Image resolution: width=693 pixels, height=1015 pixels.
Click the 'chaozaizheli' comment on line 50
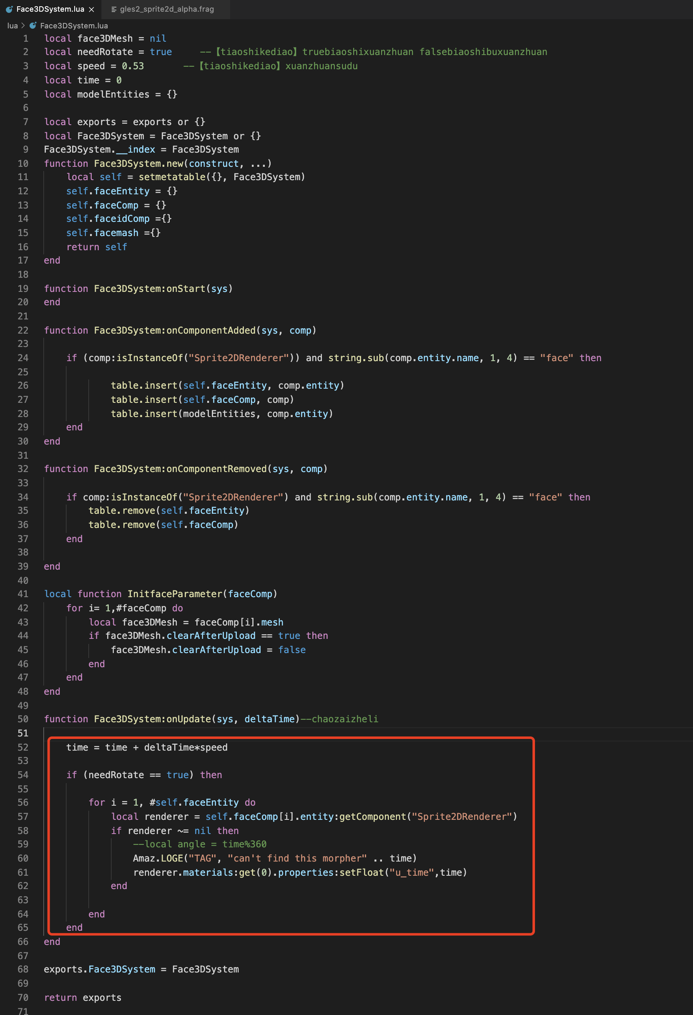tap(345, 719)
